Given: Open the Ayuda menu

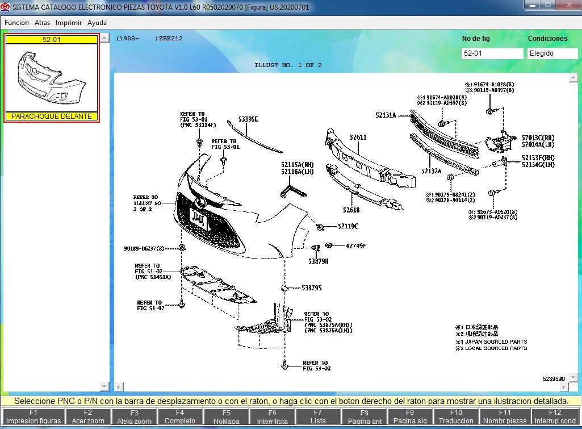Looking at the screenshot, I should [x=97, y=23].
